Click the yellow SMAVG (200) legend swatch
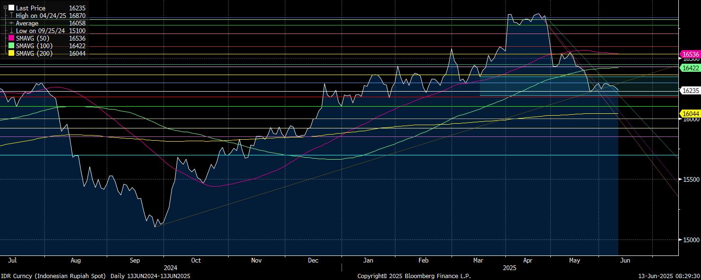The height and width of the screenshot is (280, 701). (11, 53)
